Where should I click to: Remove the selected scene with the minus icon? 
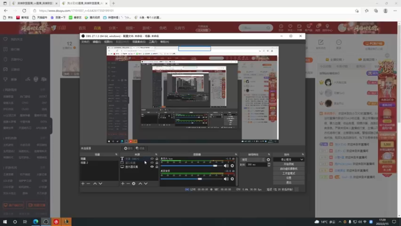point(89,183)
